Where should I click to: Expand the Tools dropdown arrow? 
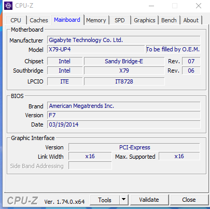pyautogui.click(x=123, y=200)
